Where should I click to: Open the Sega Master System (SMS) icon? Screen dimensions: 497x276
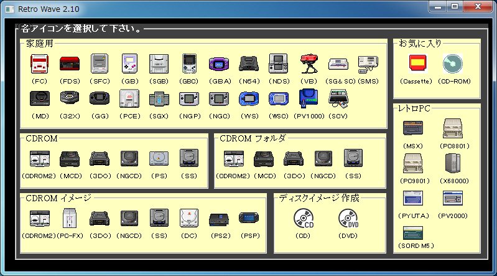click(x=368, y=64)
